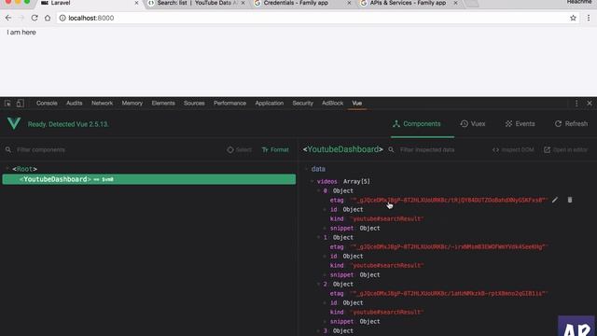The height and width of the screenshot is (336, 597).
Task: Collapse video object 1
Action: coord(319,237)
